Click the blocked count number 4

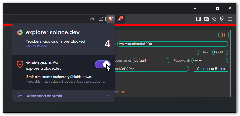tap(107, 44)
